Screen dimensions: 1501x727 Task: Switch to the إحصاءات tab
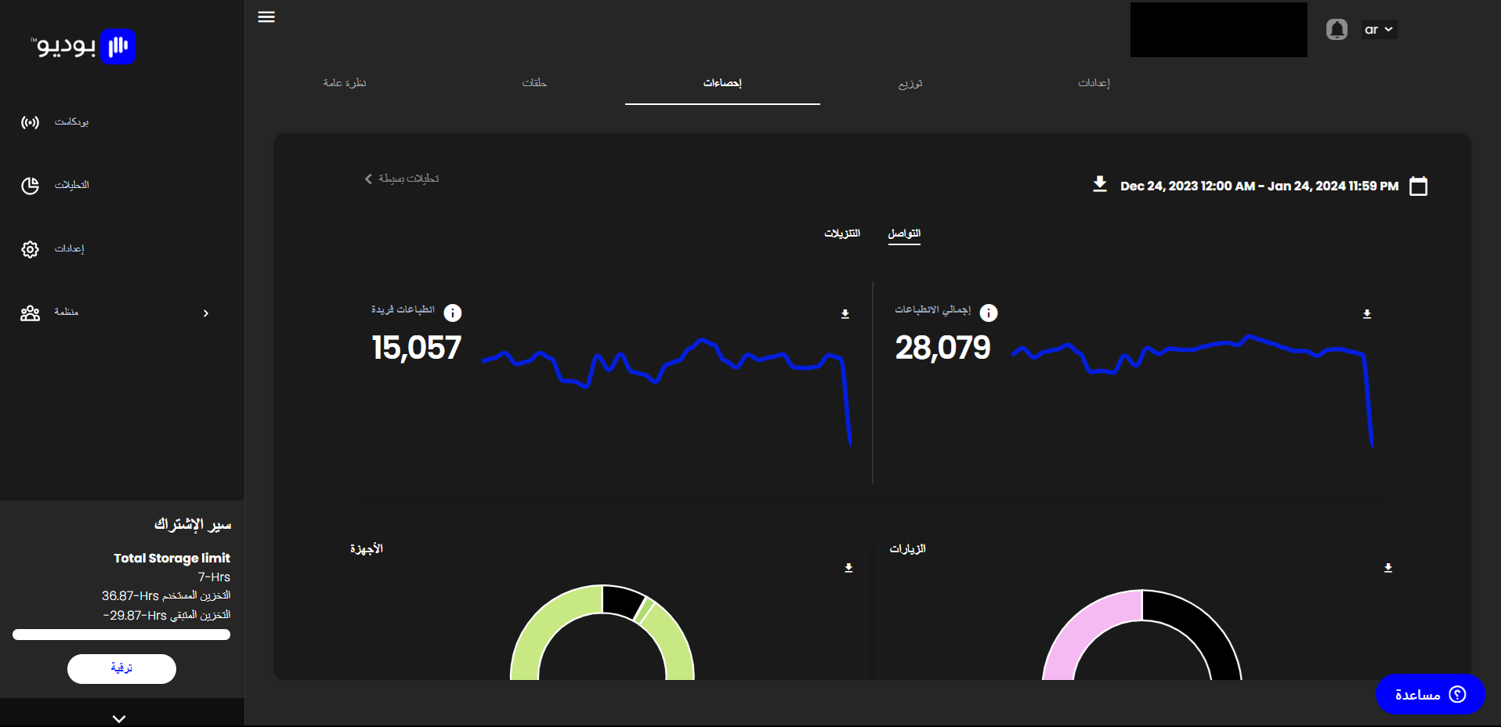point(722,83)
